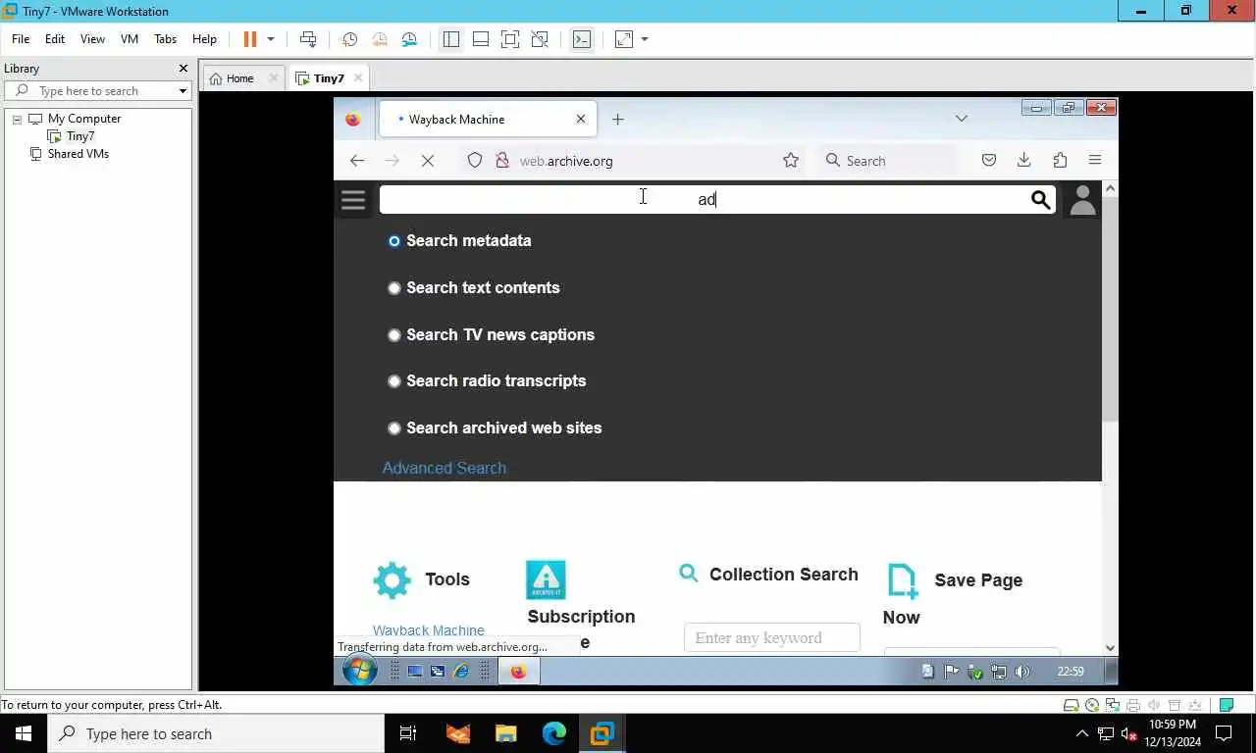This screenshot has width=1256, height=753.
Task: Open the power options dropdown next to pause
Action: (x=271, y=39)
